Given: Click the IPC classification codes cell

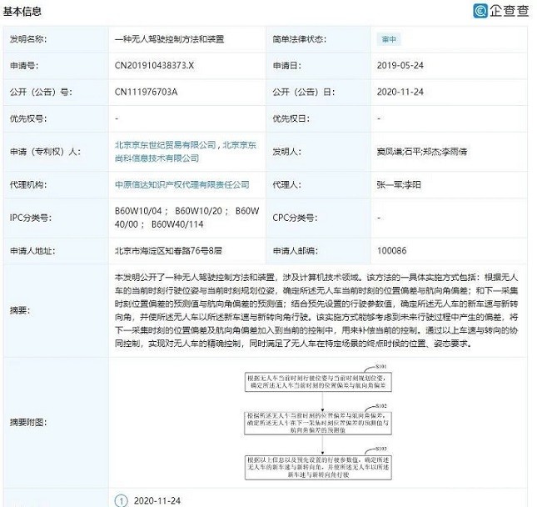Looking at the screenshot, I should pyautogui.click(x=186, y=217).
